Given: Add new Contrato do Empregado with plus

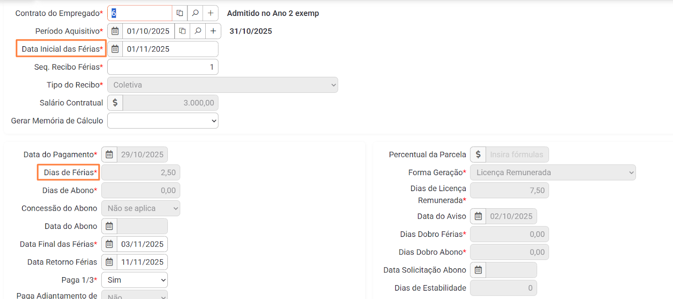Looking at the screenshot, I should (211, 13).
